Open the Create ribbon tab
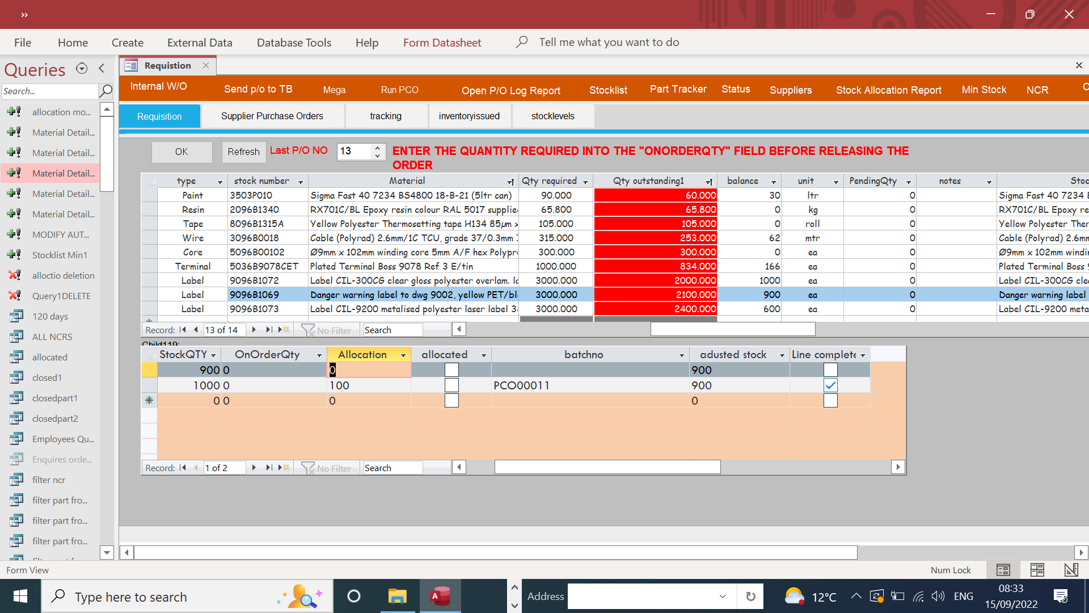The width and height of the screenshot is (1089, 613). tap(128, 43)
